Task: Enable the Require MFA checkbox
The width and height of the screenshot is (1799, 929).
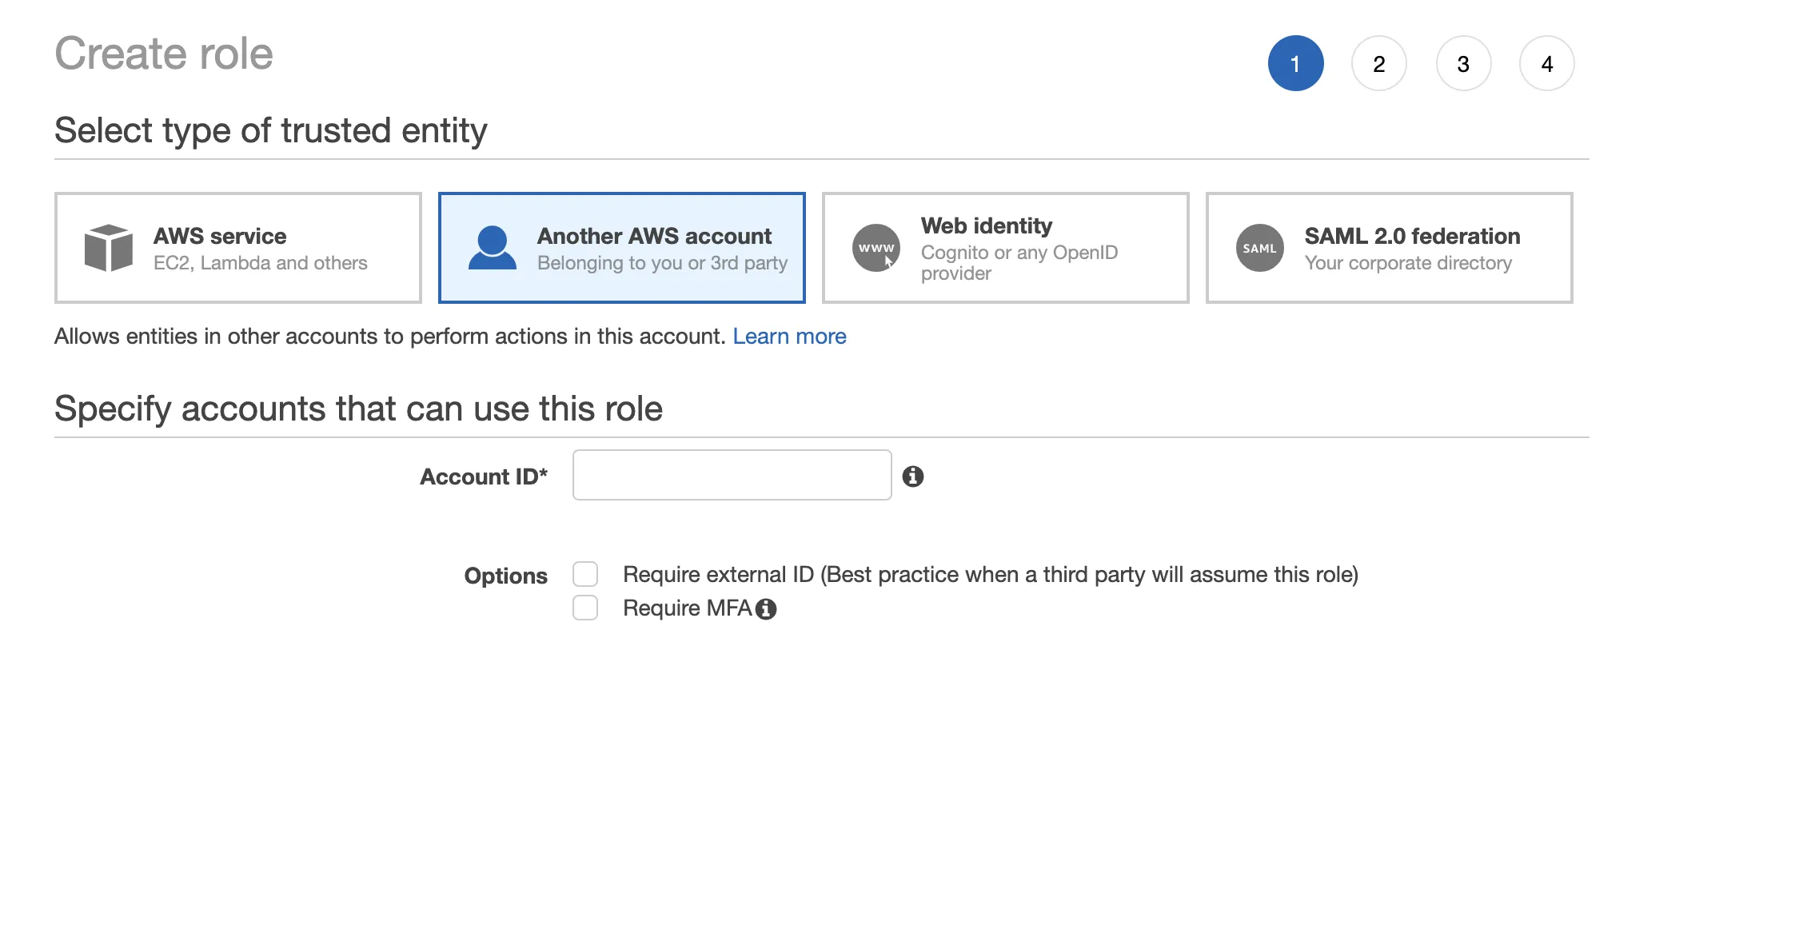Action: click(586, 608)
